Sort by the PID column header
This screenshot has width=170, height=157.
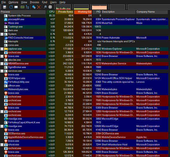[97, 12]
